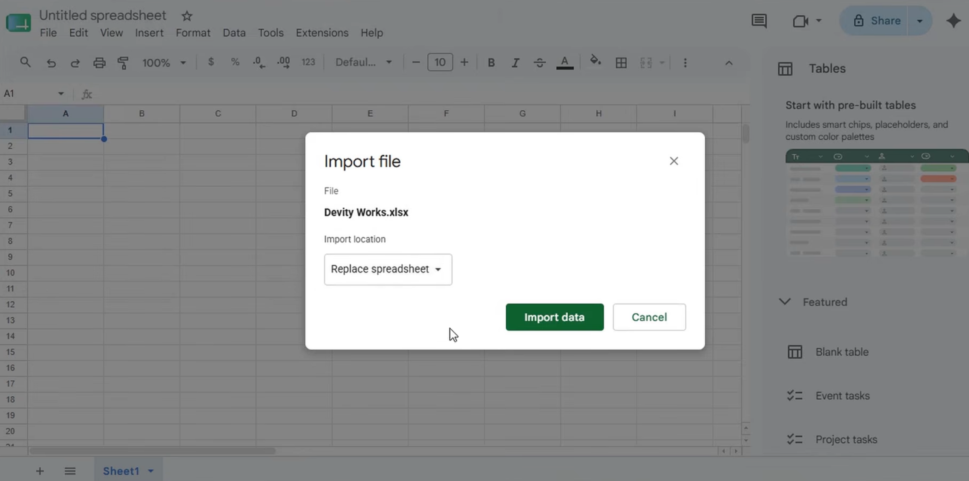
Task: Open the comment history icon
Action: click(x=759, y=21)
